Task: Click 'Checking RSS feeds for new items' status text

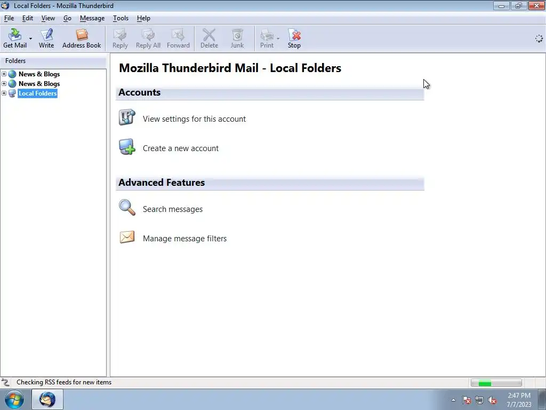Action: [x=64, y=382]
